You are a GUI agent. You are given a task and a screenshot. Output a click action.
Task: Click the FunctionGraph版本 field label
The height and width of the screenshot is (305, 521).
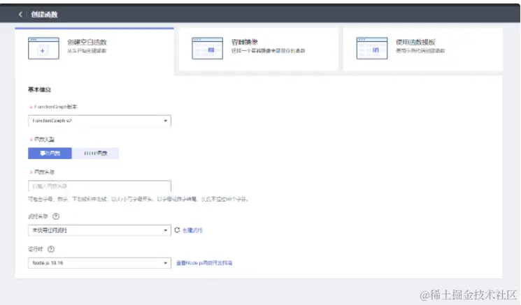(55, 107)
